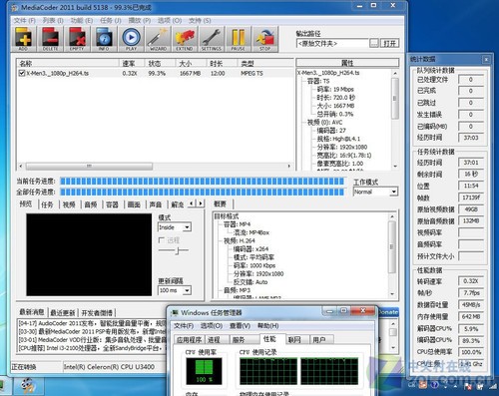Click the EMPTY list toolbar icon
499x396 pixels.
(x=77, y=39)
